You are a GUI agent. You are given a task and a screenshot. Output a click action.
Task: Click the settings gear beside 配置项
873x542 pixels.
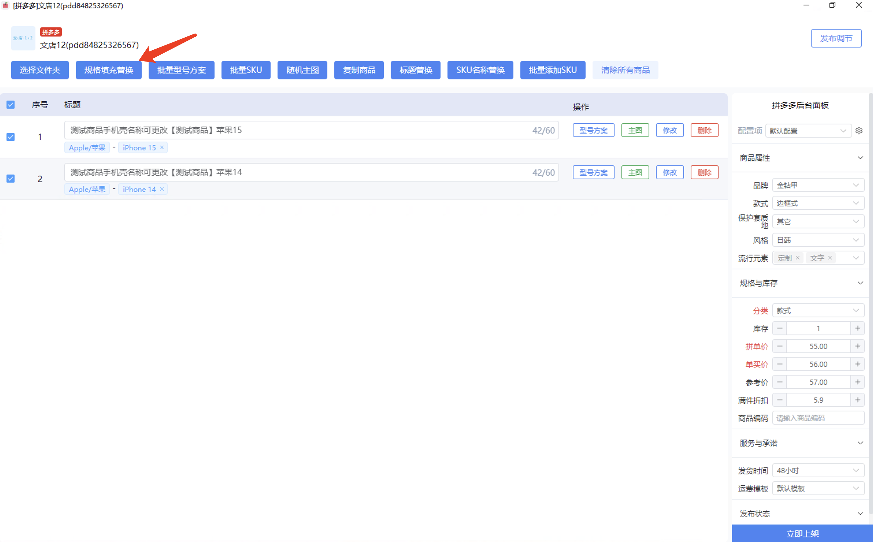tap(859, 131)
